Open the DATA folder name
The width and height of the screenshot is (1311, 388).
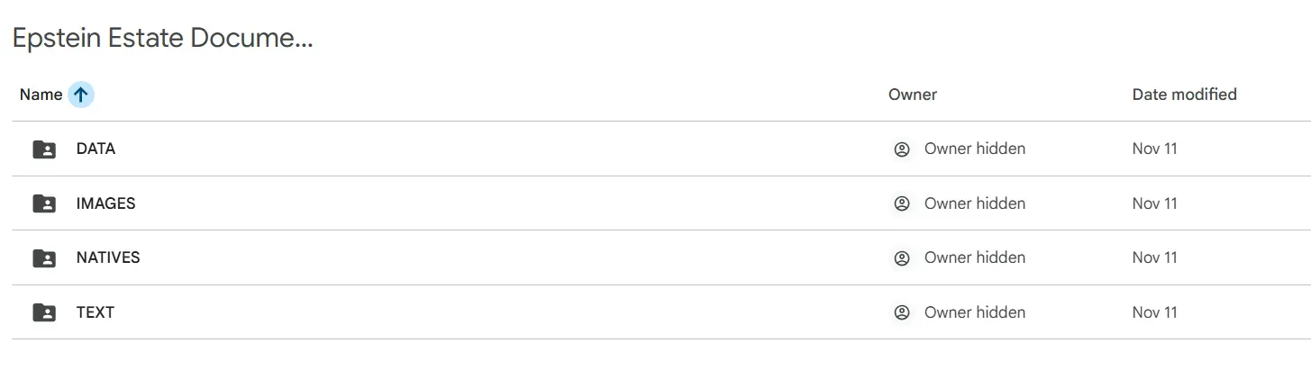96,149
